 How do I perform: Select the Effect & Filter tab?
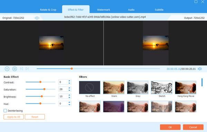coord(76,10)
